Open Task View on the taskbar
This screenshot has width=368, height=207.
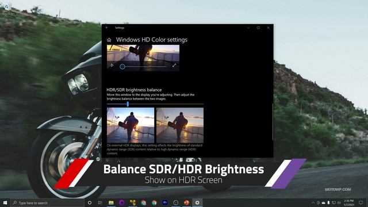point(100,202)
